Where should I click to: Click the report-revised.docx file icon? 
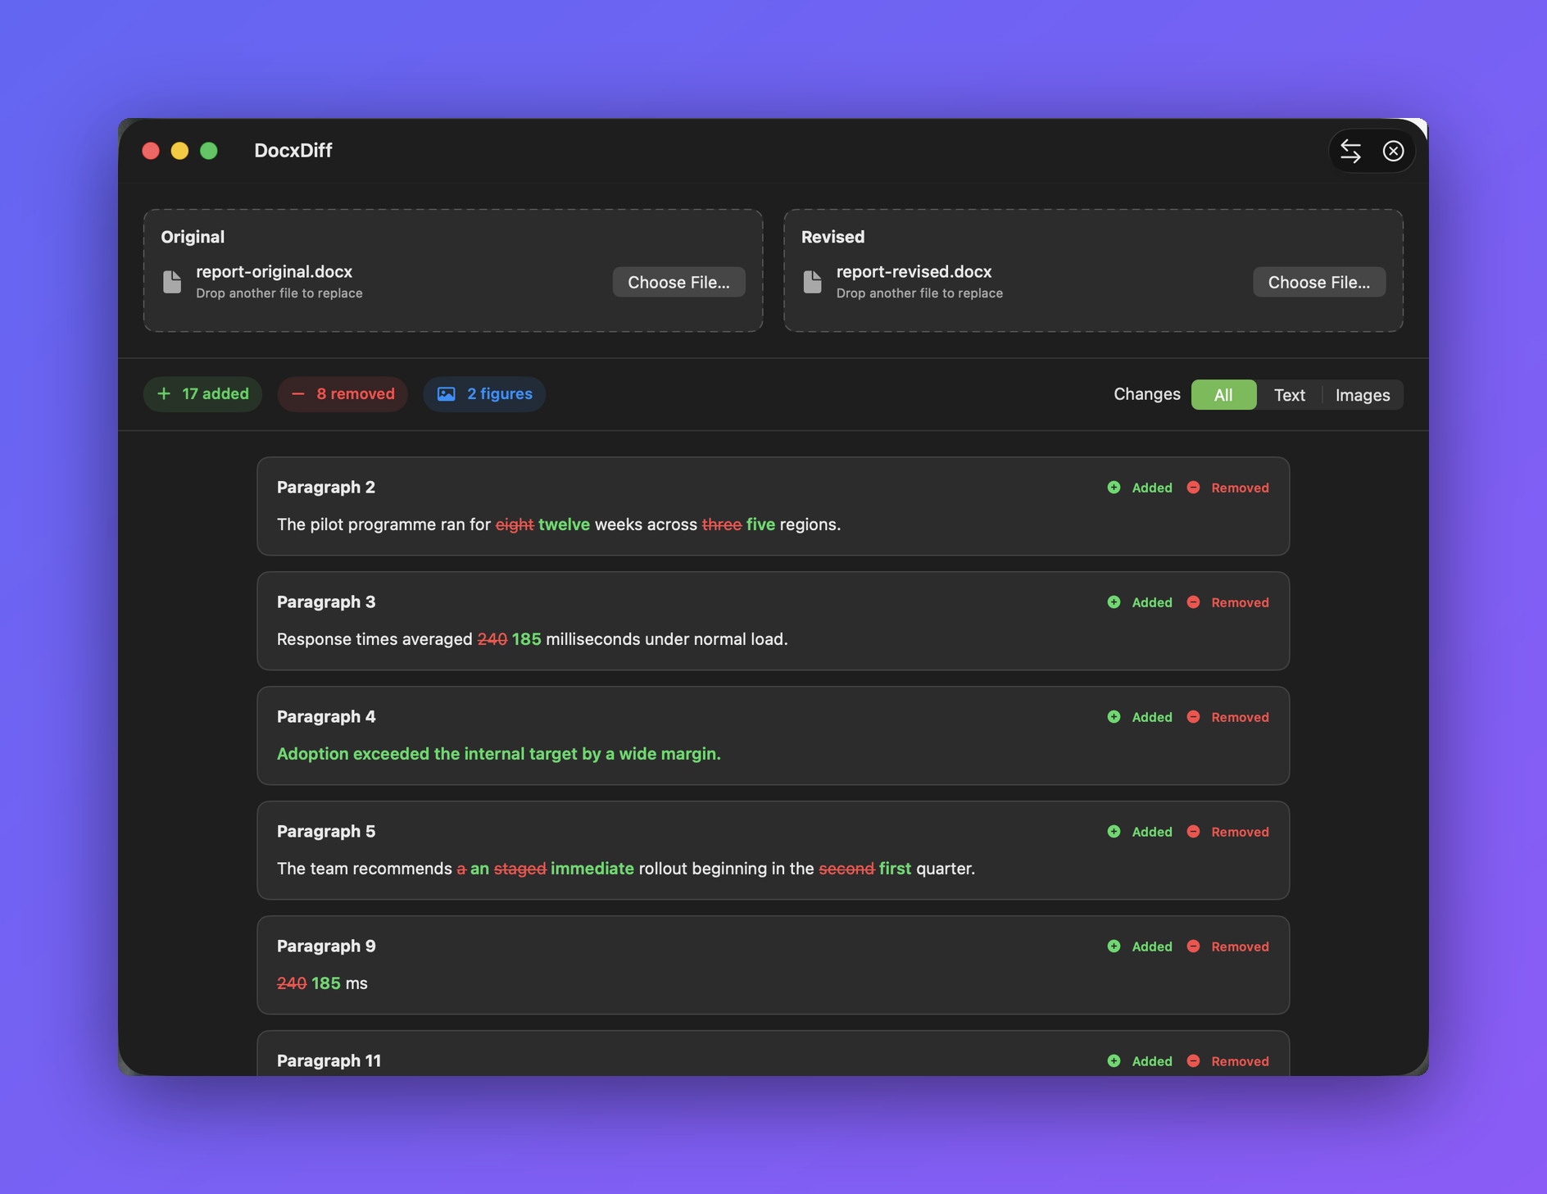tap(812, 282)
